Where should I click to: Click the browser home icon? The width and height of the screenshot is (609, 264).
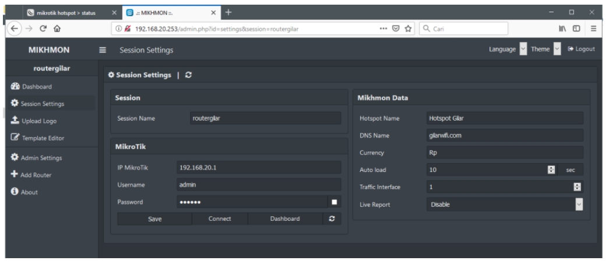point(57,29)
